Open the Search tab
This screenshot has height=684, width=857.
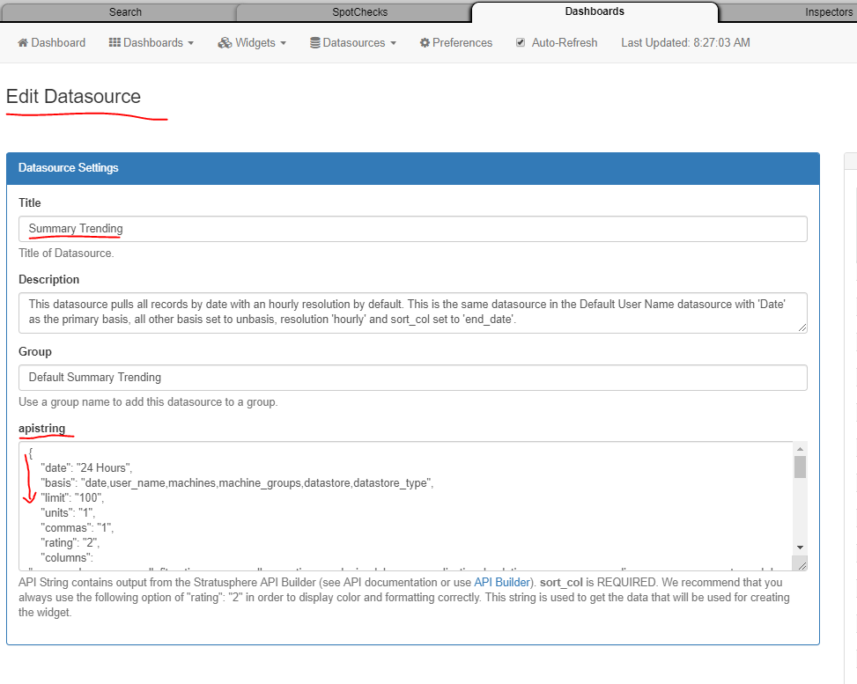click(x=125, y=12)
